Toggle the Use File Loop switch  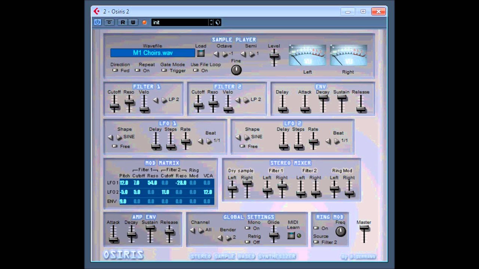(x=196, y=70)
